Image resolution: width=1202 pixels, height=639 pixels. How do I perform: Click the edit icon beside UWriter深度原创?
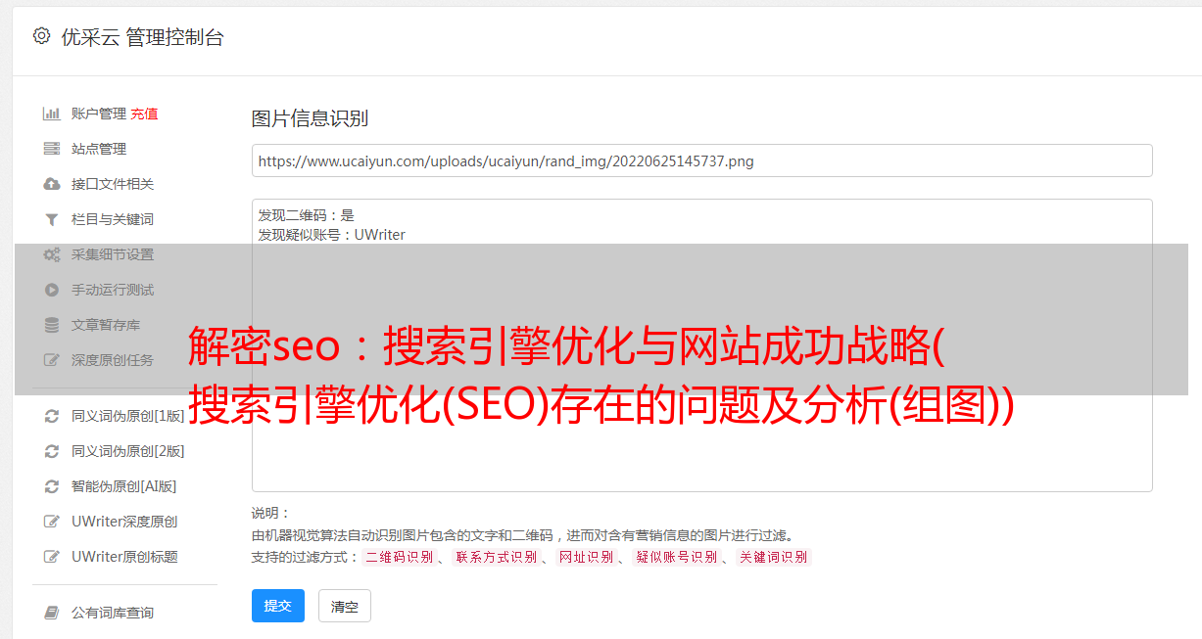point(52,522)
